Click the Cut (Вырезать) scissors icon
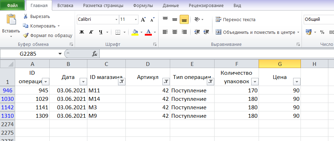The width and height of the screenshot is (334, 141). click(26, 17)
